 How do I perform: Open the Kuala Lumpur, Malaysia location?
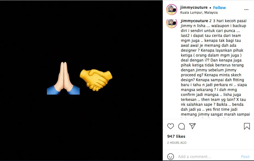pos(199,13)
